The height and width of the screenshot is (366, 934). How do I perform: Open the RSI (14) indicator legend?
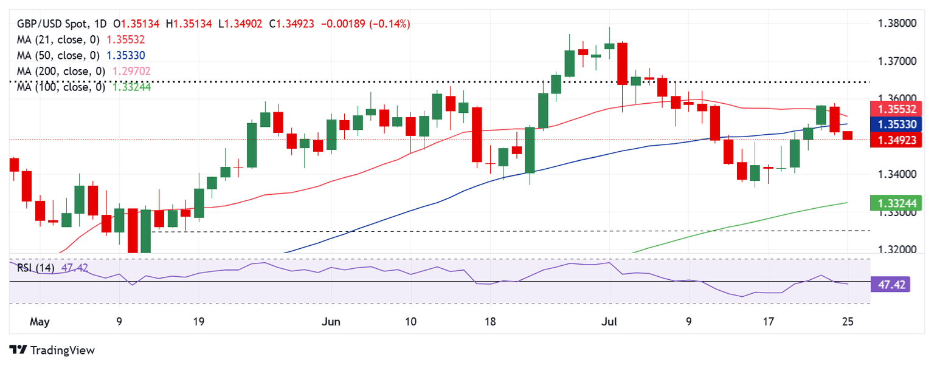pyautogui.click(x=36, y=268)
